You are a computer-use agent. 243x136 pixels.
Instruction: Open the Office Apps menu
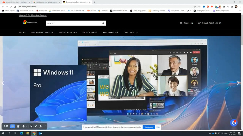pyautogui.click(x=90, y=32)
